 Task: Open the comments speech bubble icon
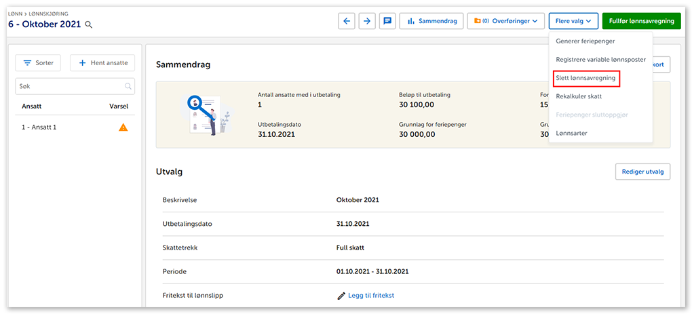click(387, 21)
